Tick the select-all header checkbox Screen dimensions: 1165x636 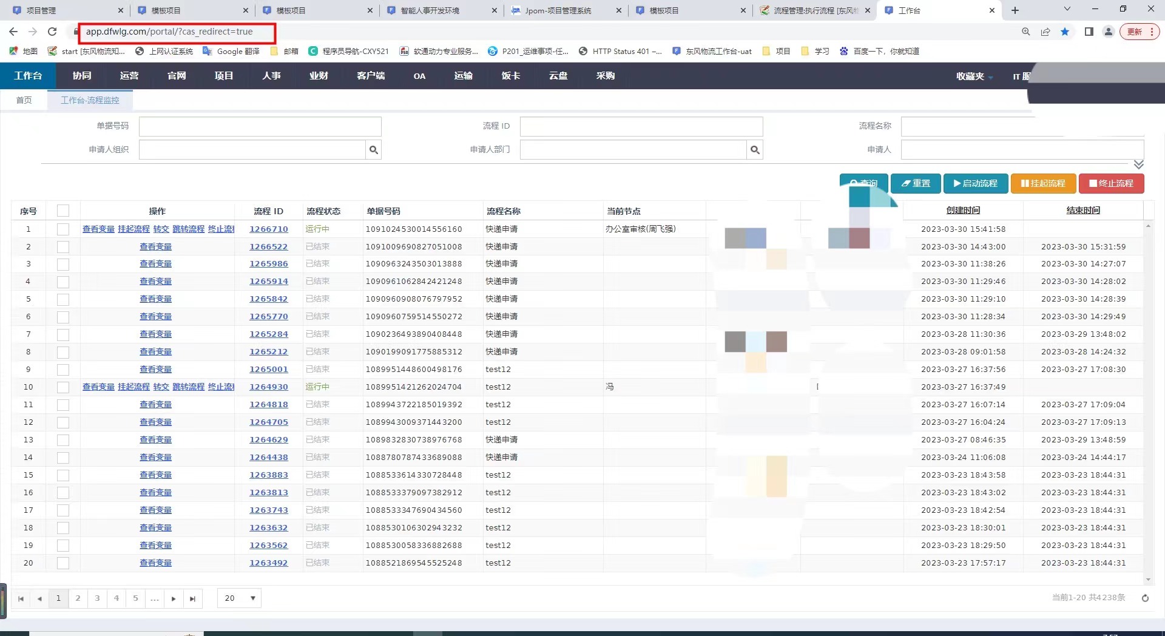pos(63,211)
